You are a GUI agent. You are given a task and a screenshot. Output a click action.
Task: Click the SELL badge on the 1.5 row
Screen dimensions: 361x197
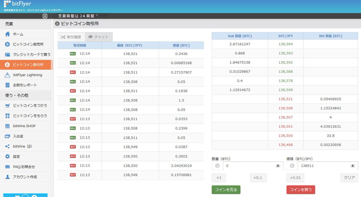(73, 100)
